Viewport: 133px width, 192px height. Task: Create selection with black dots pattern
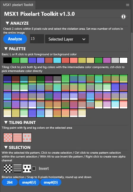[27, 169]
